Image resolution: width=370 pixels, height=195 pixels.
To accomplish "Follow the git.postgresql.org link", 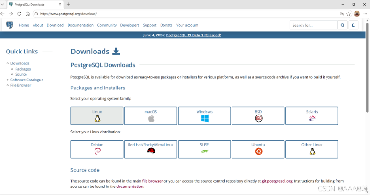I will click(x=277, y=181).
